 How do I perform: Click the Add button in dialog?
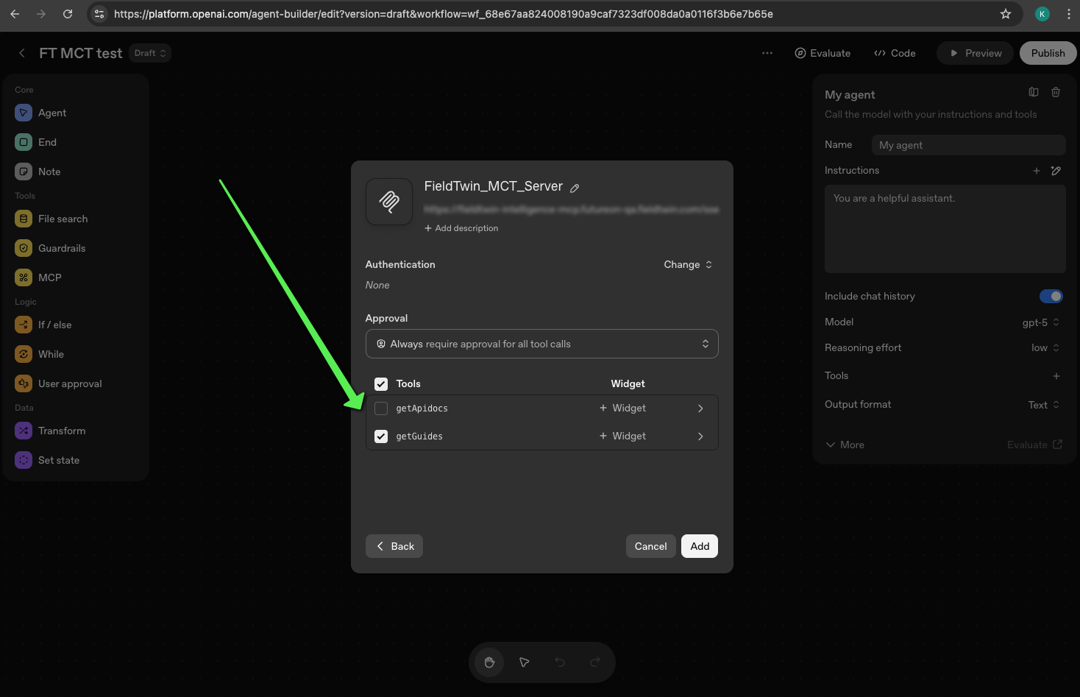pyautogui.click(x=700, y=546)
